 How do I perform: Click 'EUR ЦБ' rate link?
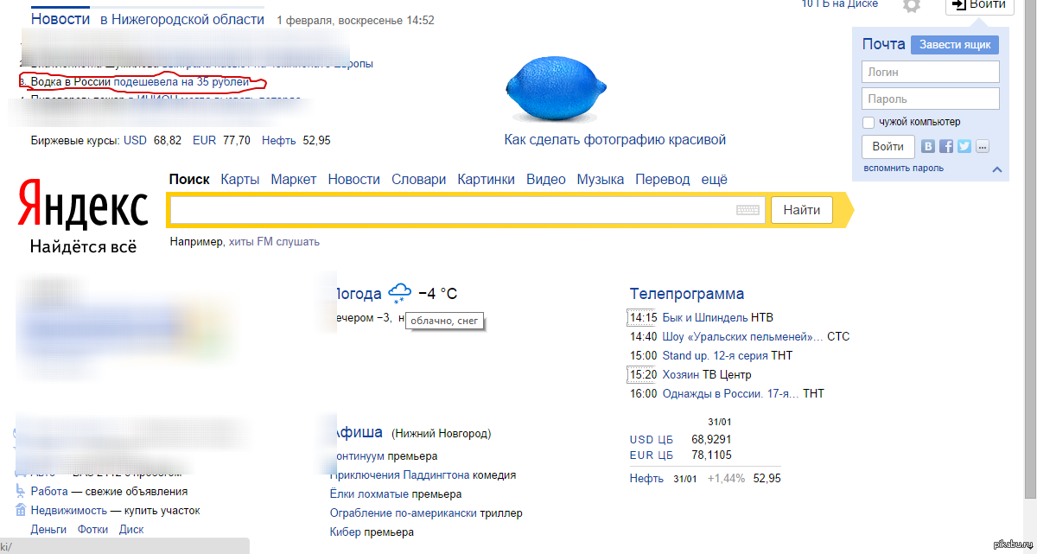click(x=652, y=455)
